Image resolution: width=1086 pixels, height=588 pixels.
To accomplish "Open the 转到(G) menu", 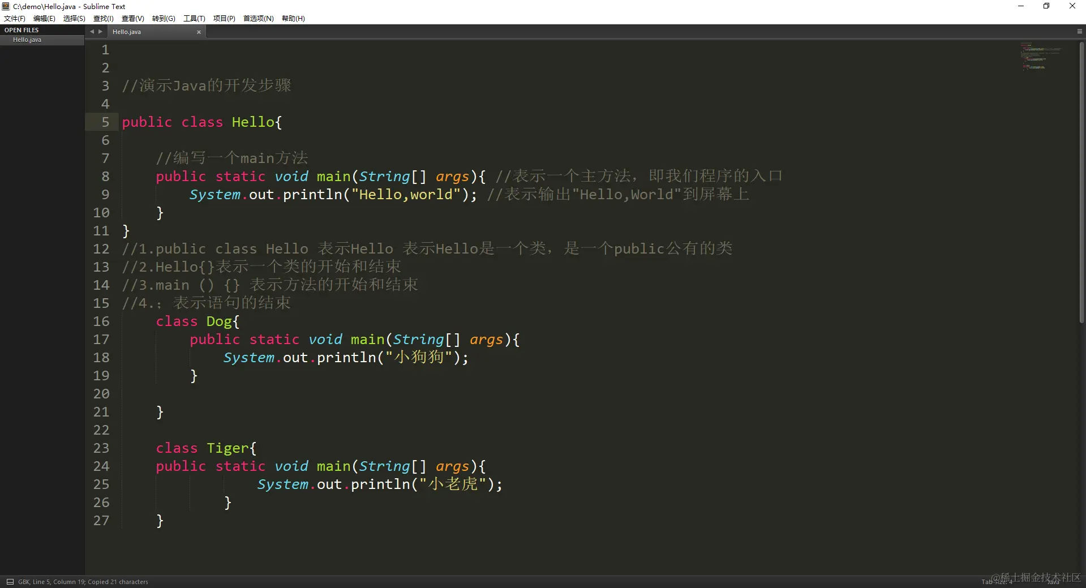I will coord(164,19).
